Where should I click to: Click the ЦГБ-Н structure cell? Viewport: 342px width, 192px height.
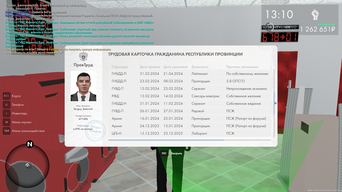click(116, 133)
